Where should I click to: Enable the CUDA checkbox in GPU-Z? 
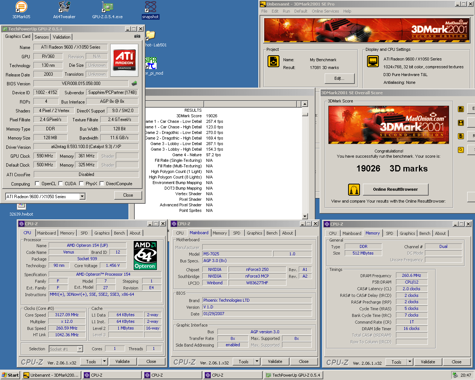60,184
